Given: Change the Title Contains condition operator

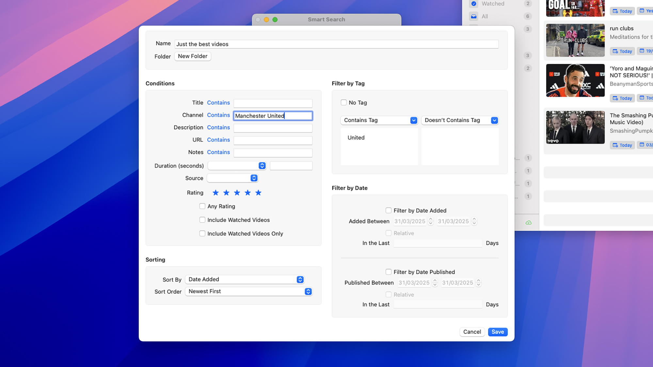Looking at the screenshot, I should pos(218,103).
